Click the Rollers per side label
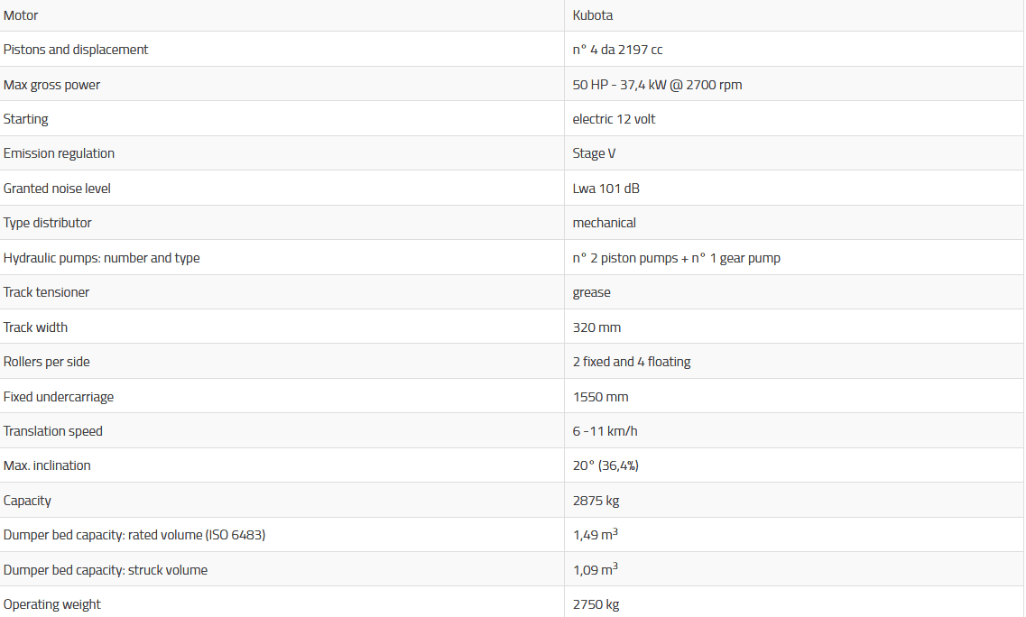 coord(46,362)
